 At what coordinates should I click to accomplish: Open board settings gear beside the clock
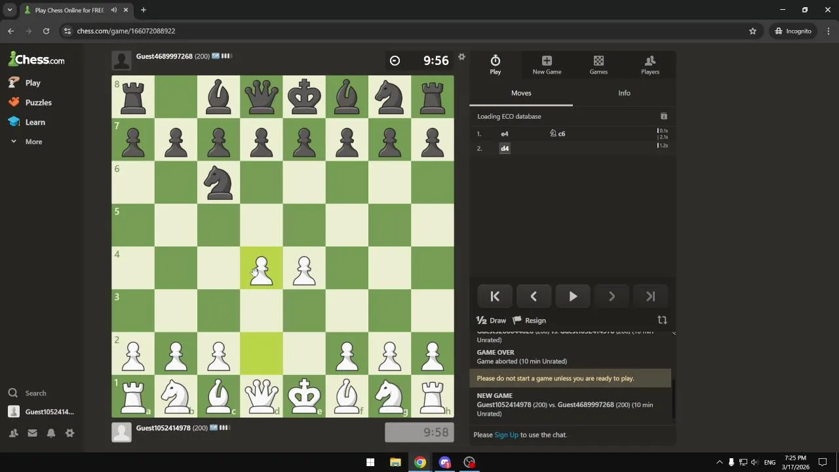(461, 57)
